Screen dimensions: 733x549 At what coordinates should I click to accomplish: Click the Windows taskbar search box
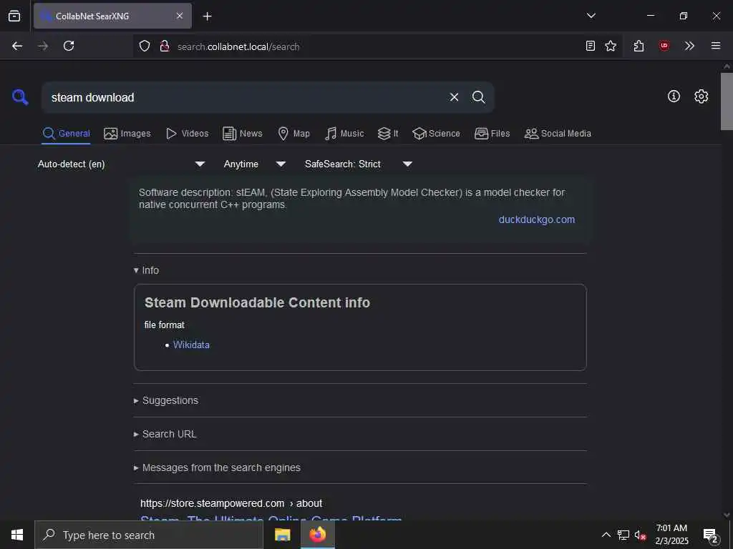[149, 535]
